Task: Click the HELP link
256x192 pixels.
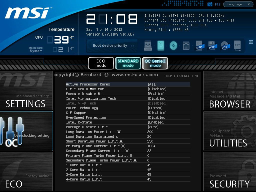Action: coord(168,76)
